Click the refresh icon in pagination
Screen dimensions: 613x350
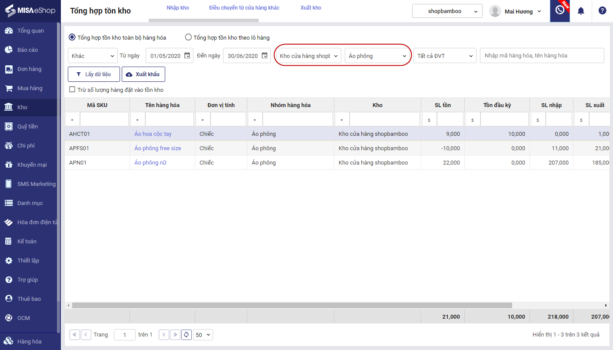point(187,335)
